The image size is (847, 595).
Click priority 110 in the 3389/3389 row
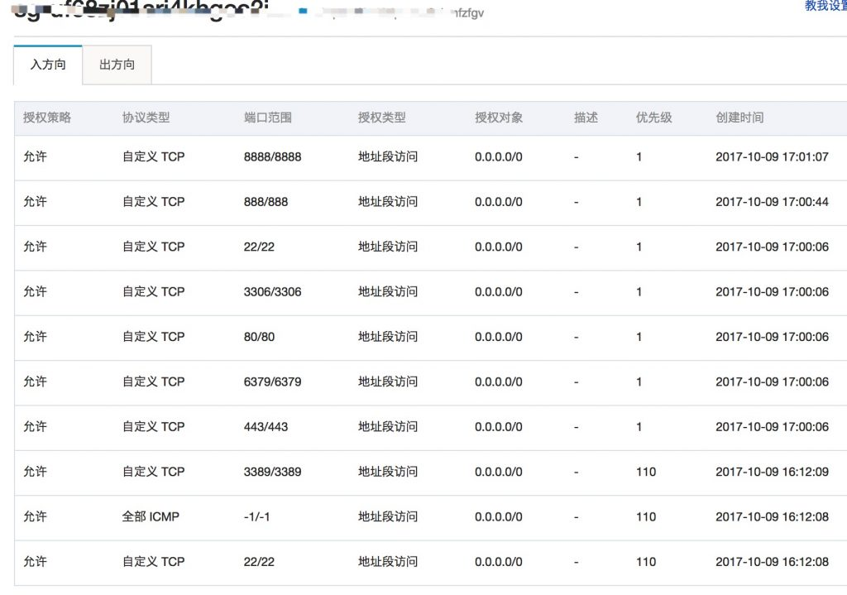[646, 472]
